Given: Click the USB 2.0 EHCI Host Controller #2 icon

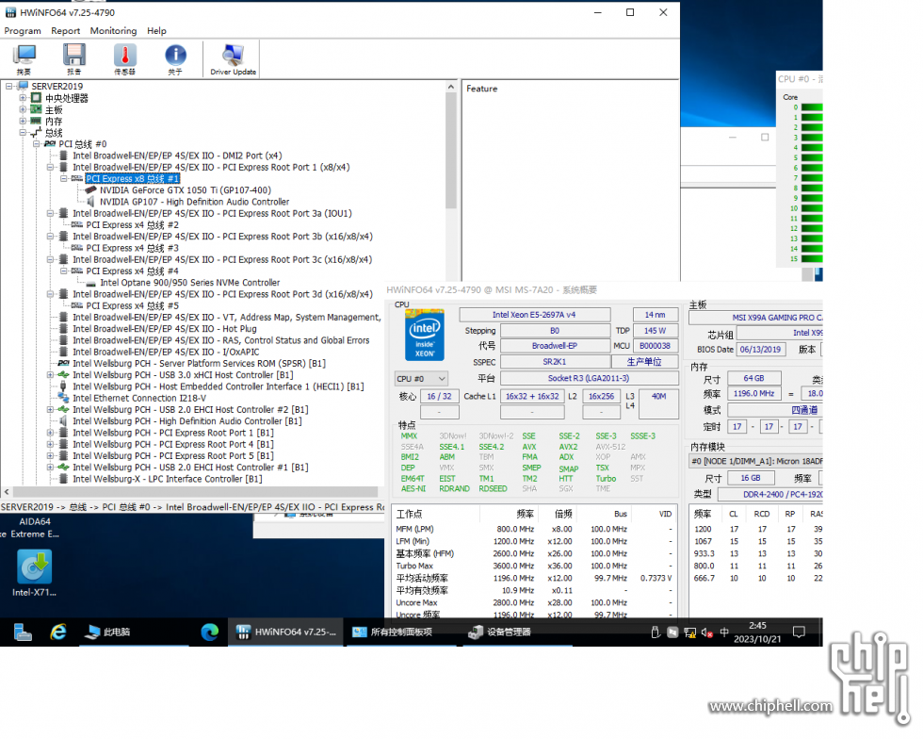Looking at the screenshot, I should point(64,410).
